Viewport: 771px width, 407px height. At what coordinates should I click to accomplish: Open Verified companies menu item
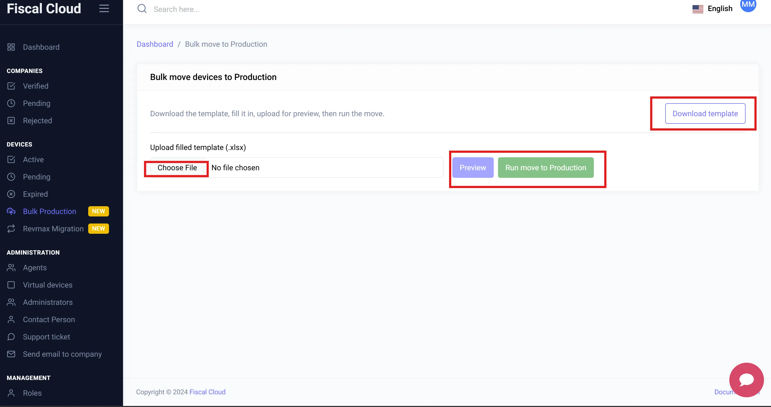pos(36,86)
